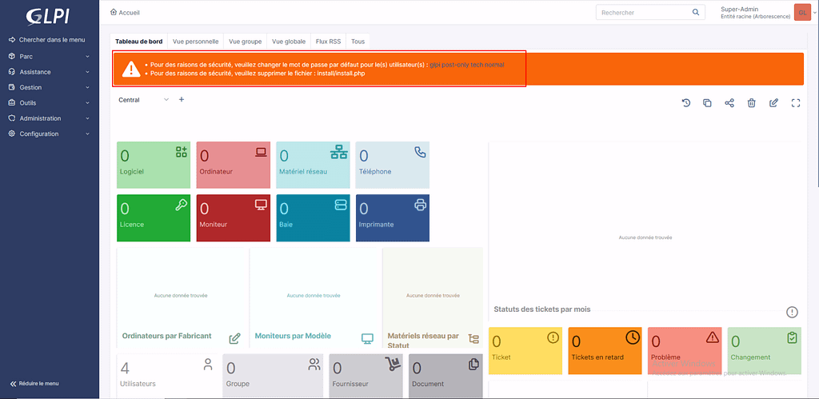Delete the dashboard using the trash icon
Screen dimensions: 819x399
[751, 103]
